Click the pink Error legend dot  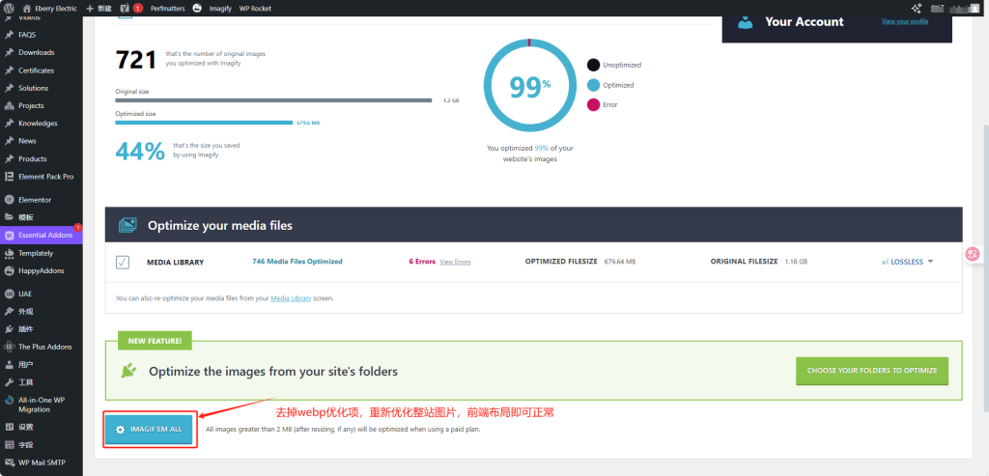point(594,104)
